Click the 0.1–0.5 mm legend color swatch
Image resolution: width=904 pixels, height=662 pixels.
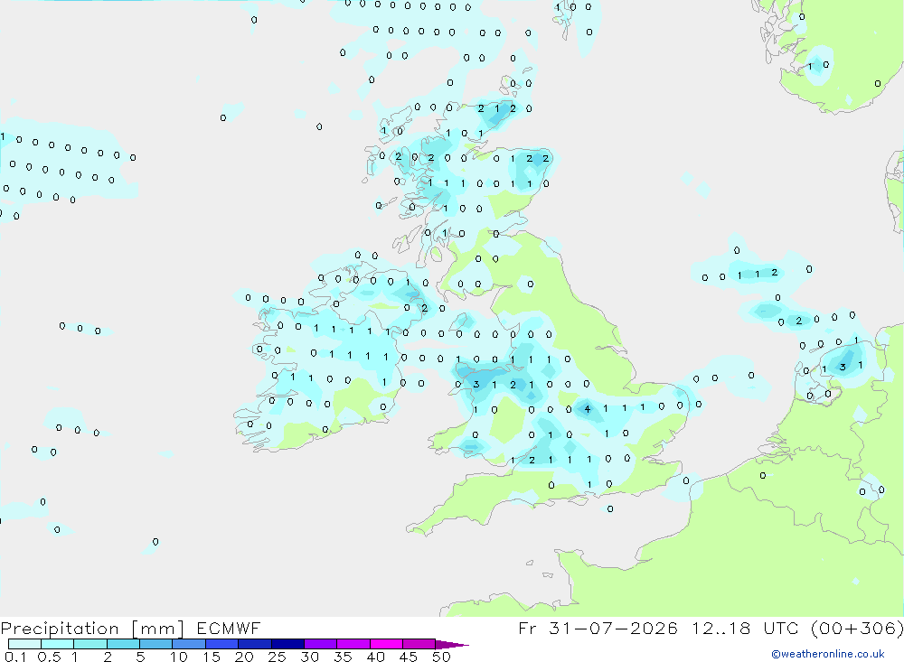pos(24,644)
